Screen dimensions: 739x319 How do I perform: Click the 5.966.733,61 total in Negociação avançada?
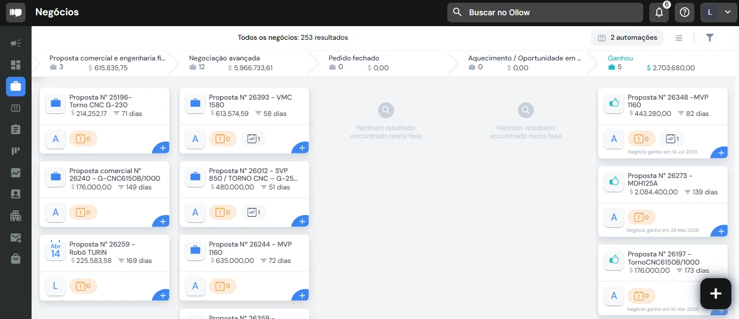(253, 68)
